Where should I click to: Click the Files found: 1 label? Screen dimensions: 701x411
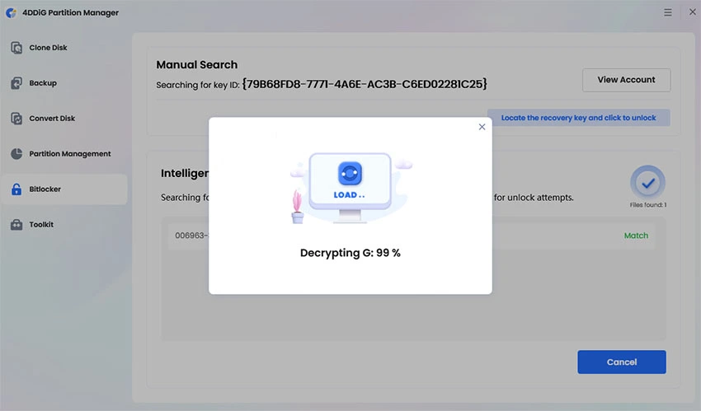pos(647,205)
